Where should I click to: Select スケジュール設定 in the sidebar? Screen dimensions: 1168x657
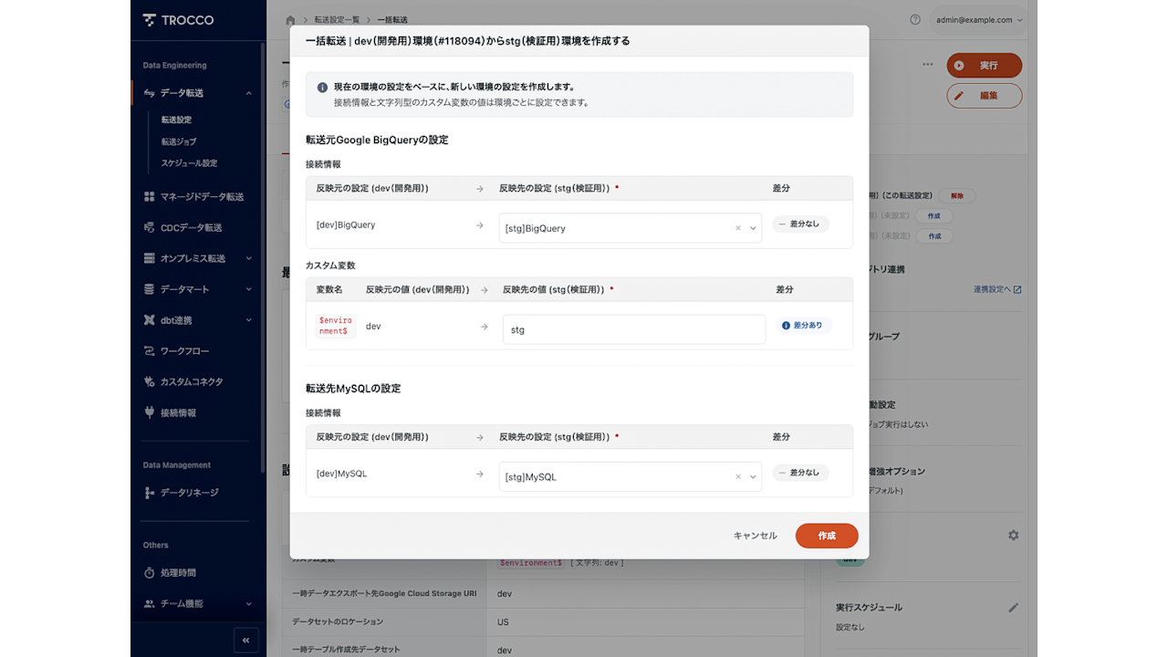(189, 163)
